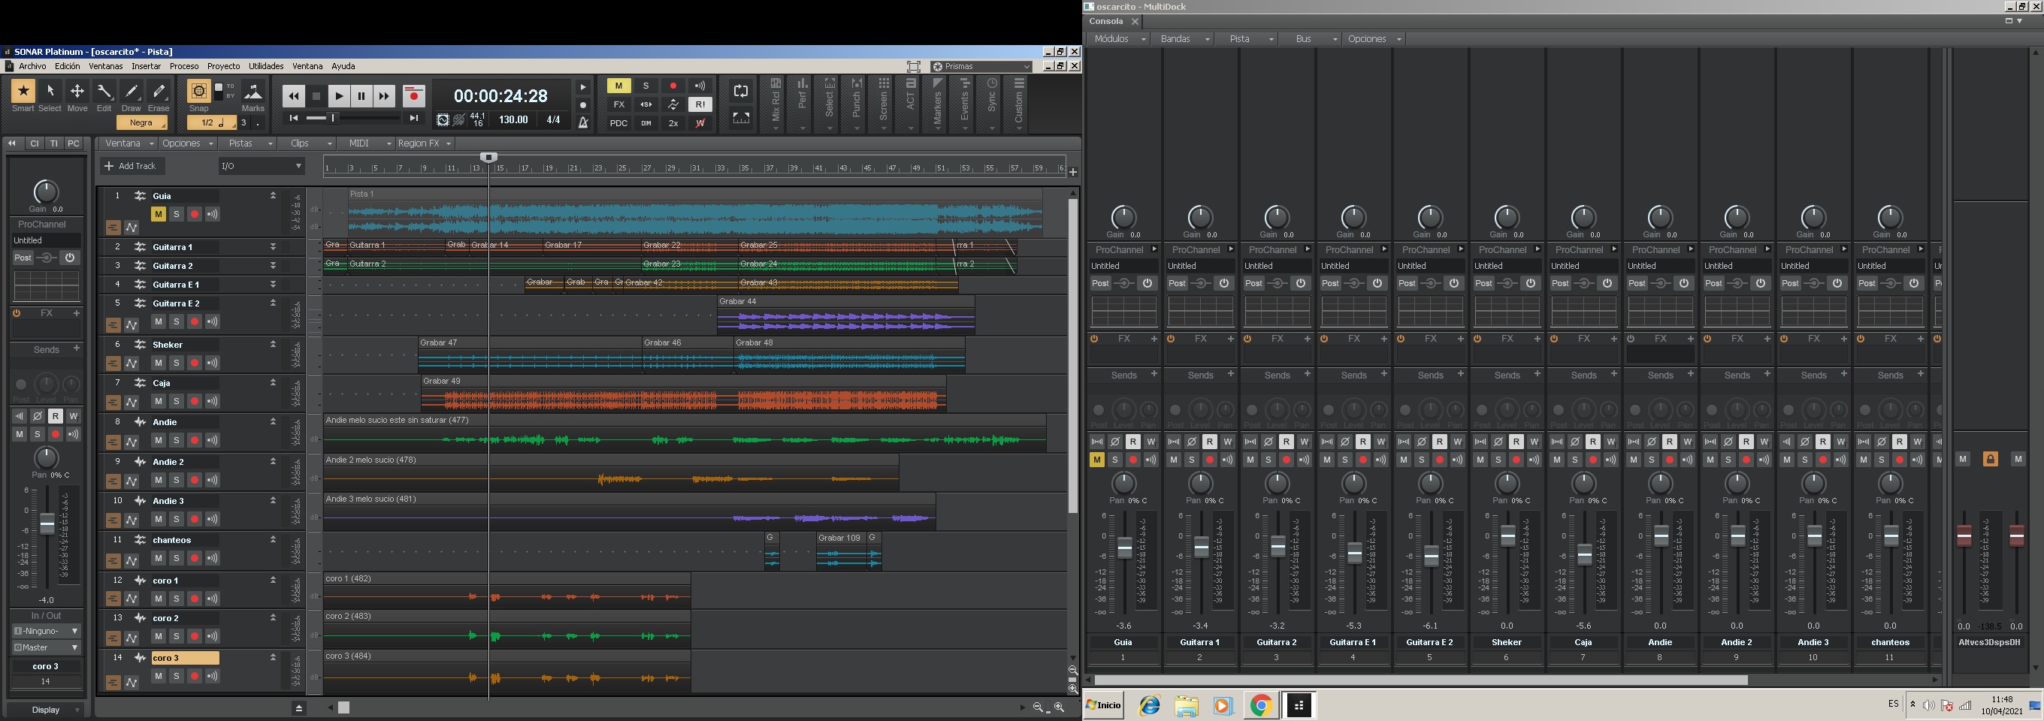Click the Inicio start button

click(1104, 705)
